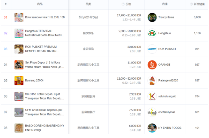Click price 11,000 IDR
Screen dimensions: 209x138
point(134,63)
